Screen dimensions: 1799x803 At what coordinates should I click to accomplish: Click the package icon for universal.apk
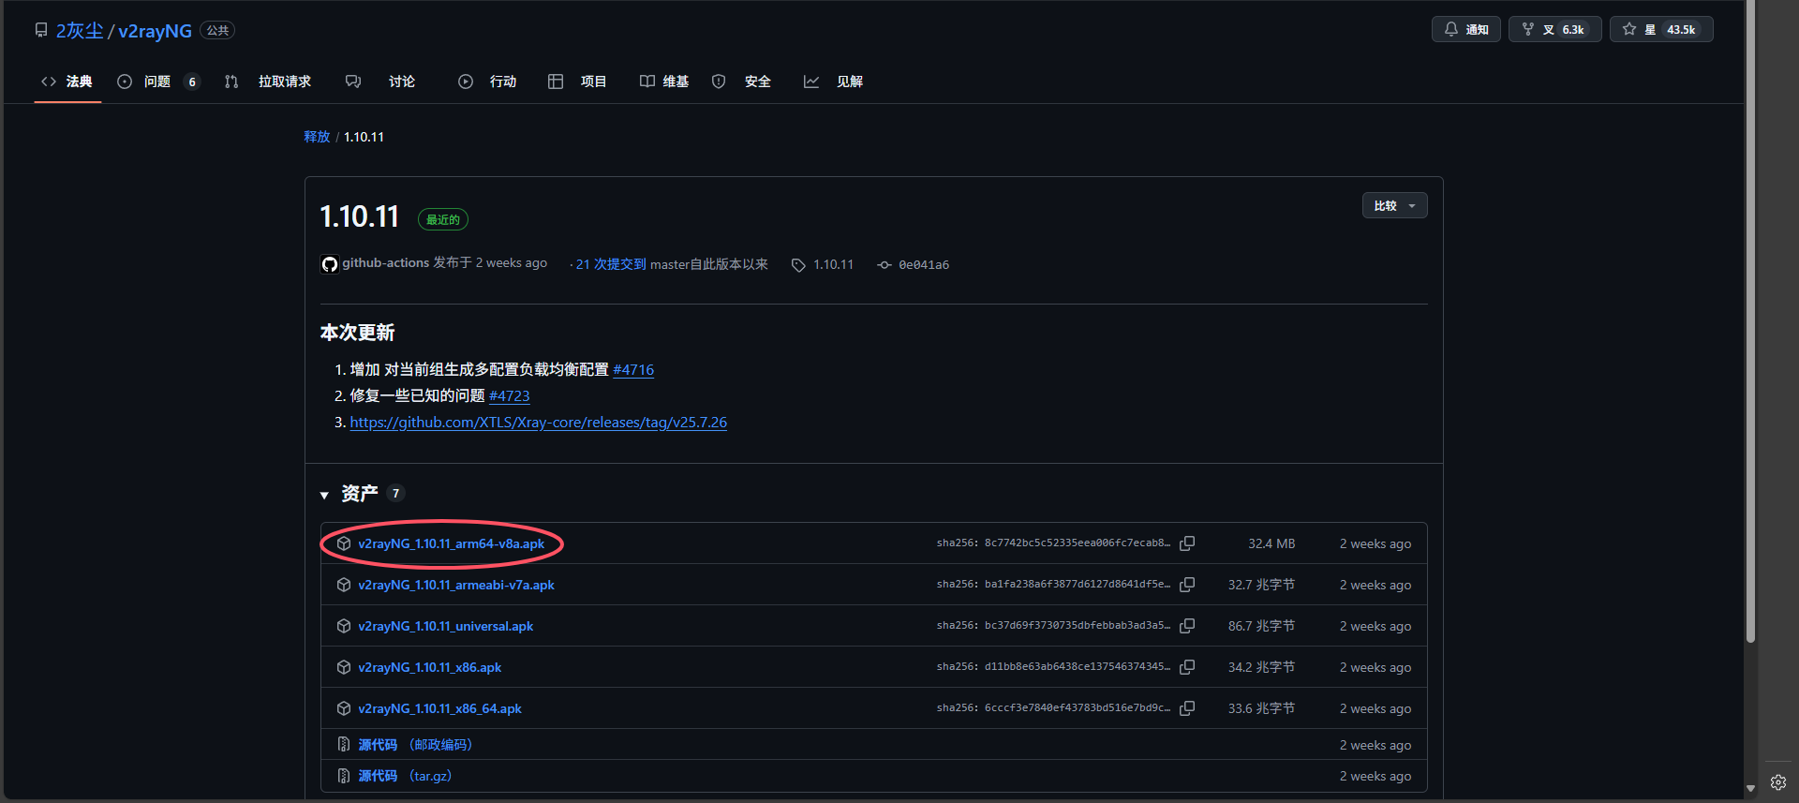pos(344,626)
